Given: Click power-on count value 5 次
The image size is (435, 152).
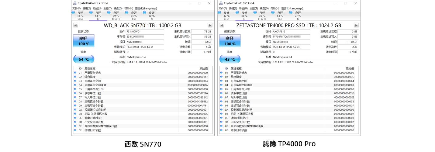Looking at the screenshot, I should click(x=202, y=47).
